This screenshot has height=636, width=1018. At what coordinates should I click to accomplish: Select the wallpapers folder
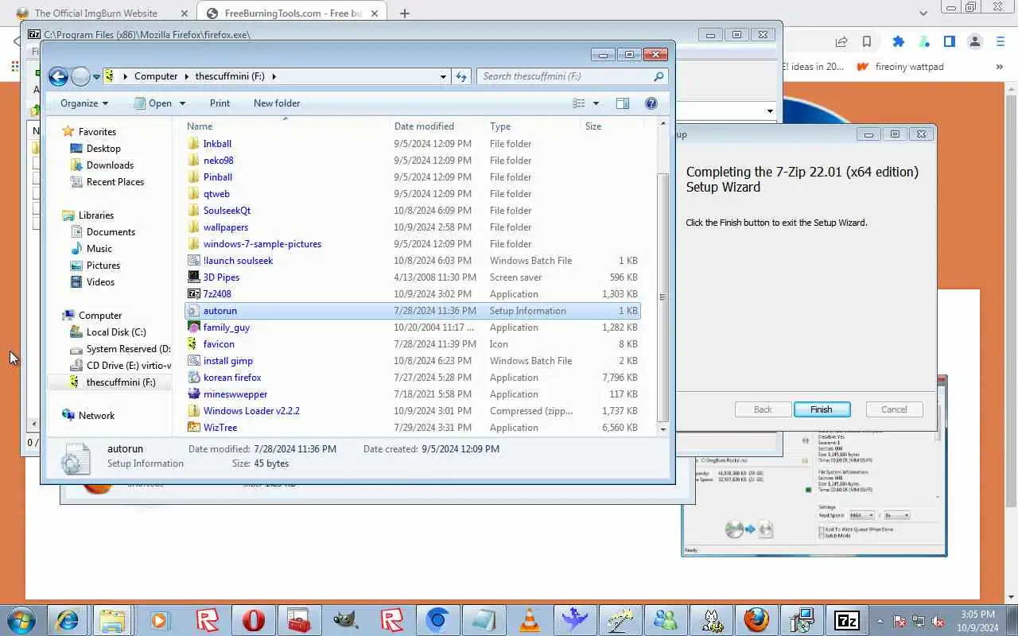point(225,227)
